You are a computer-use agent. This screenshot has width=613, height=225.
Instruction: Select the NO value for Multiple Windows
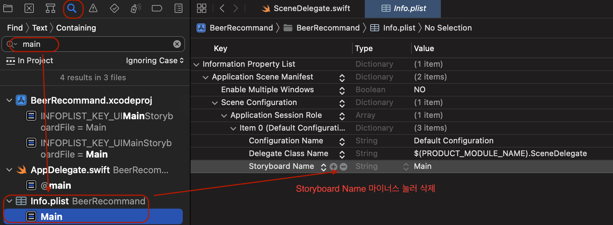(x=419, y=90)
